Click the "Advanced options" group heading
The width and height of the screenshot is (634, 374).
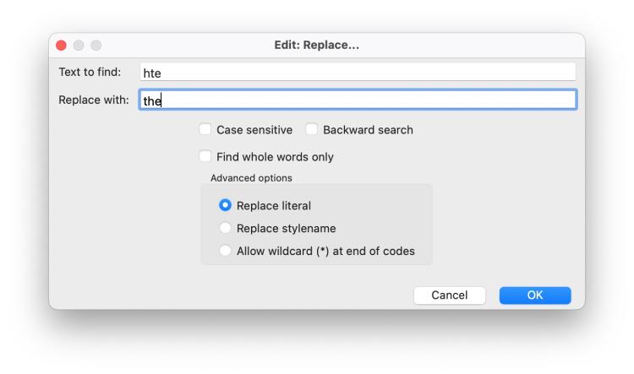tap(252, 178)
